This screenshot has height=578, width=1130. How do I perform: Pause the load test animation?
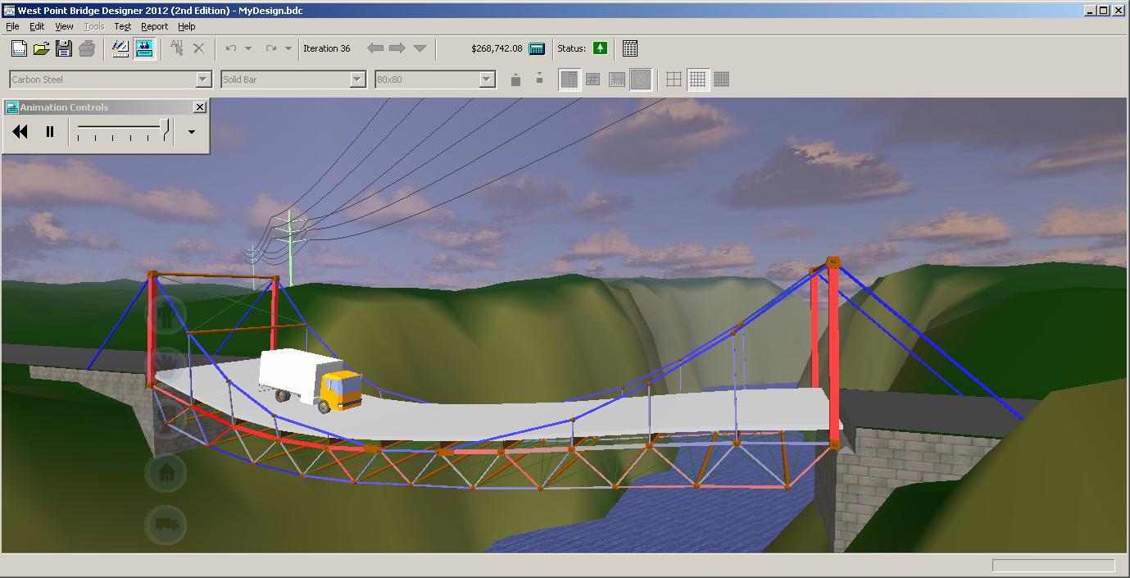tap(48, 131)
